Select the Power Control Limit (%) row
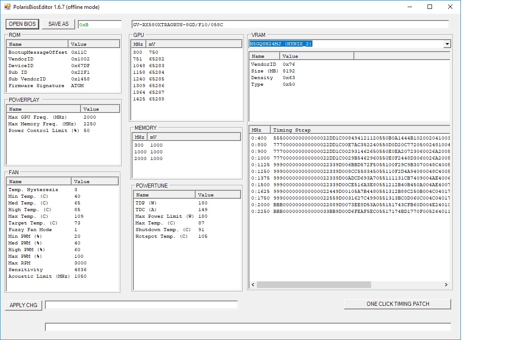This screenshot has width=512, height=340. [x=63, y=130]
